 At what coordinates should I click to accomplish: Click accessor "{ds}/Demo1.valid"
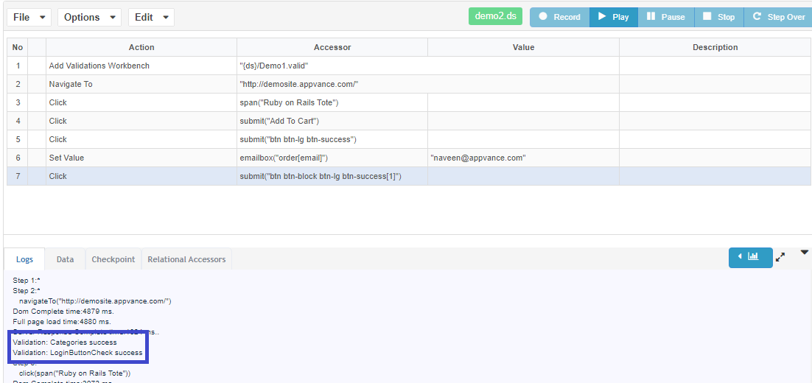point(274,66)
